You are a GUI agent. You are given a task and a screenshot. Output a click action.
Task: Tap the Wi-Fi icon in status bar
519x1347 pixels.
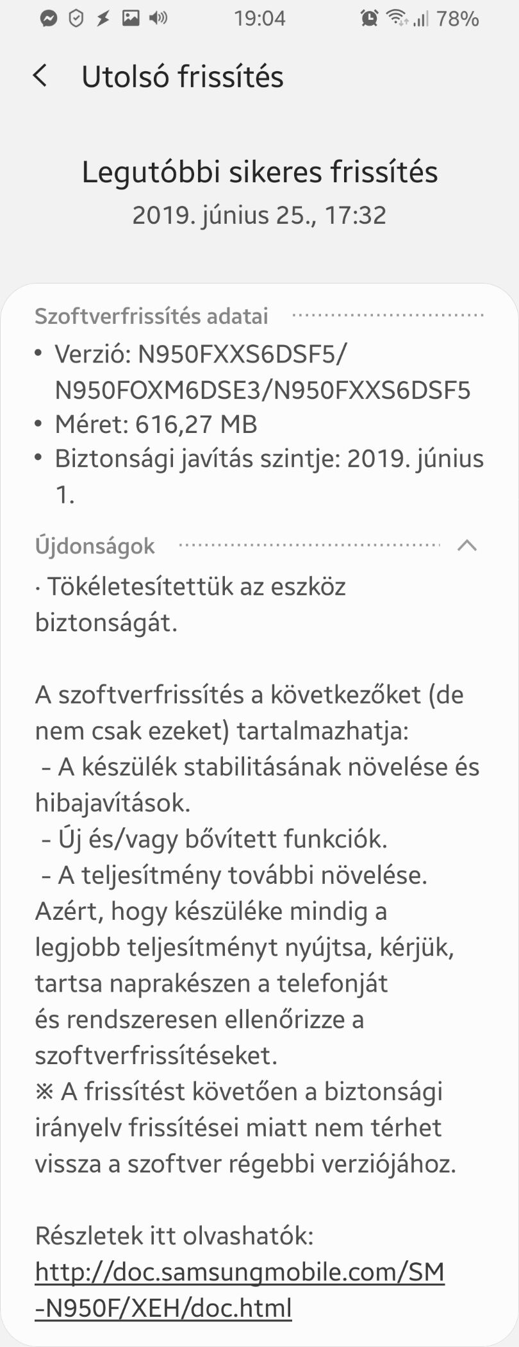(x=397, y=19)
